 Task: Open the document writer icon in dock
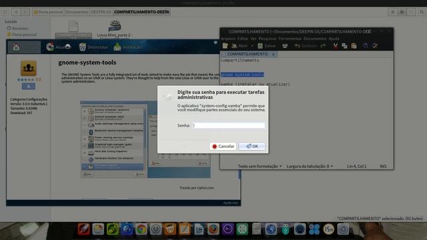[x=199, y=229]
